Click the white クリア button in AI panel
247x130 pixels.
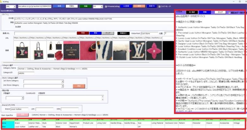tap(220, 12)
